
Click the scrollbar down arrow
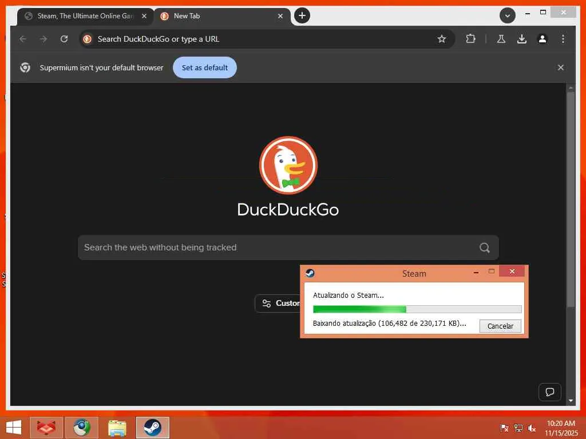(x=571, y=401)
